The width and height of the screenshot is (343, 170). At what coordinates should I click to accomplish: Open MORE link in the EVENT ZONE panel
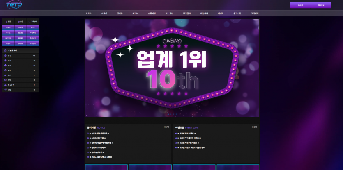tap(254, 127)
